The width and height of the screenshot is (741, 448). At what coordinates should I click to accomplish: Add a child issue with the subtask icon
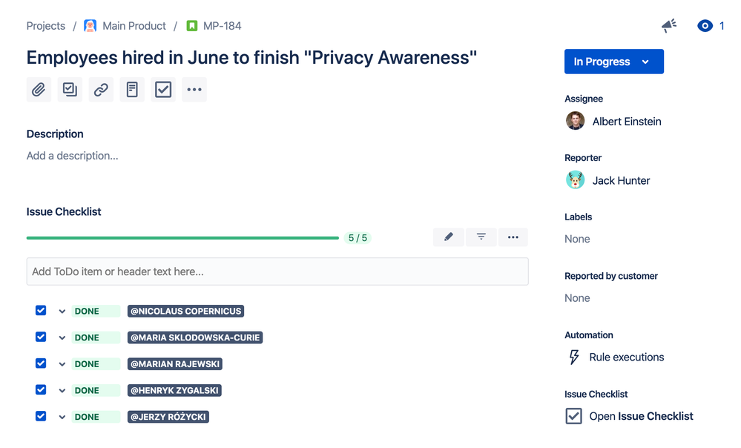point(69,89)
